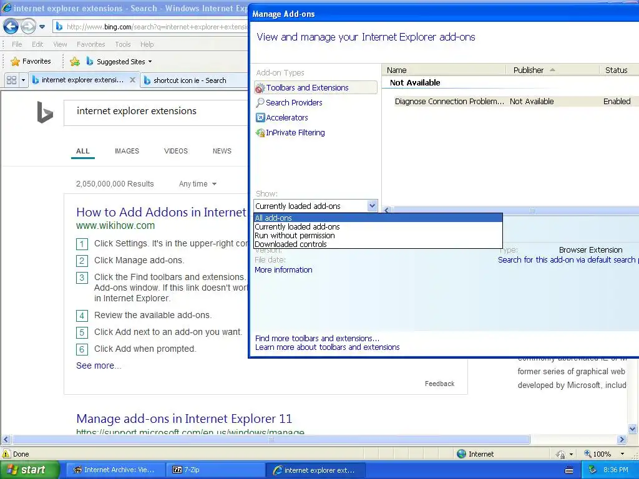The height and width of the screenshot is (479, 639).
Task: Click the status bar warning icon
Action: point(6,454)
